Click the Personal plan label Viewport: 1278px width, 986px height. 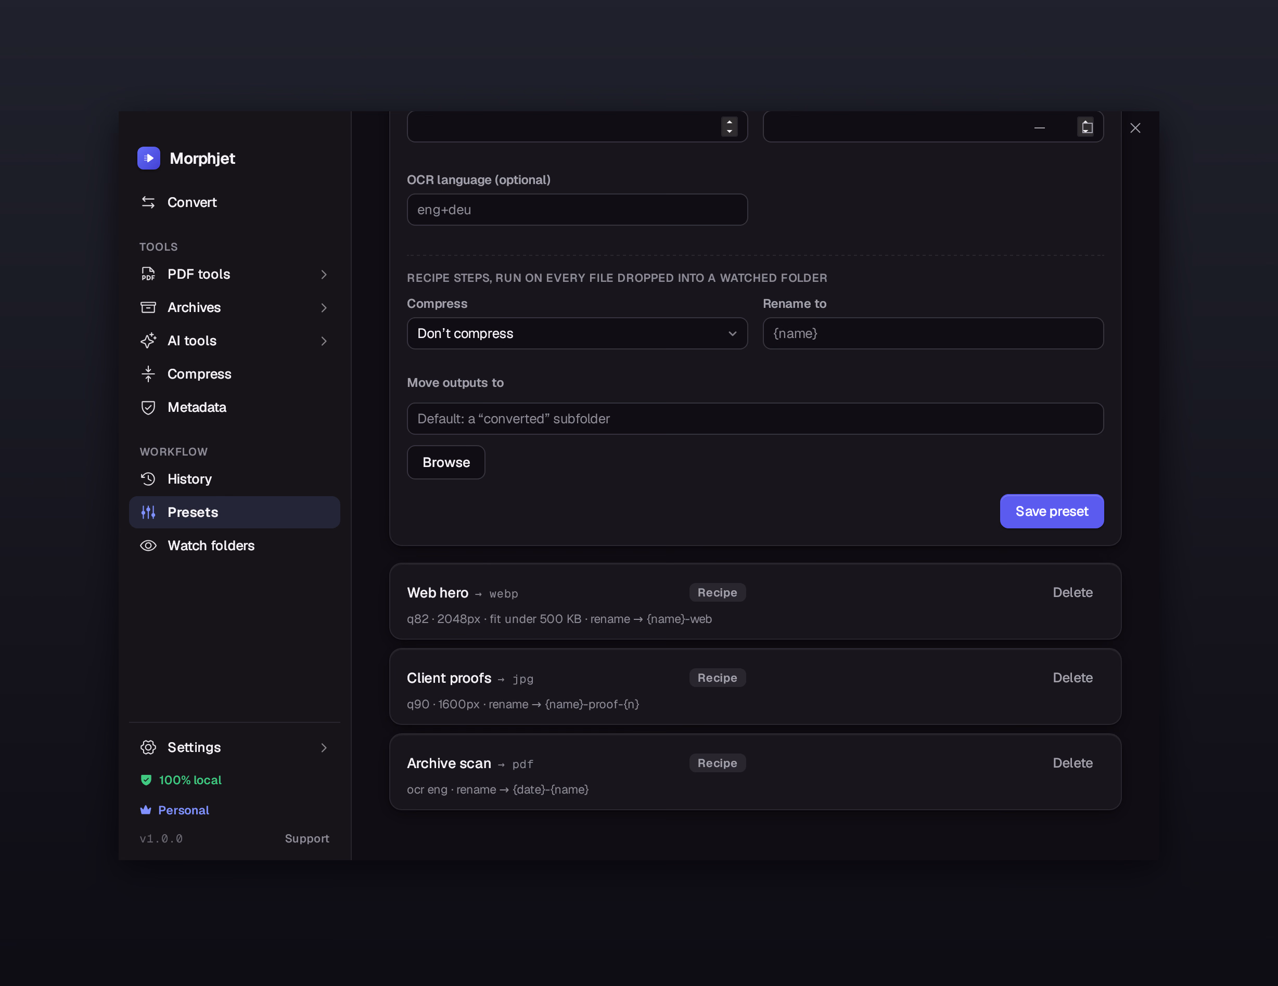[x=184, y=810]
